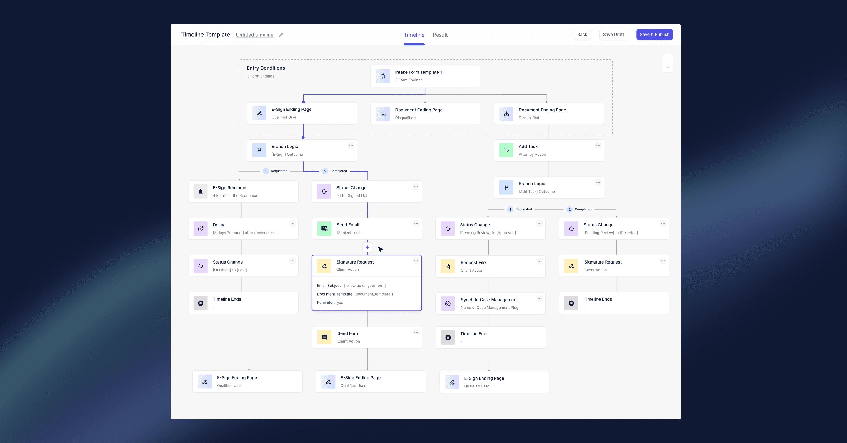847x443 pixels.
Task: Open three-dot menu on Delay node
Action: coord(292,224)
